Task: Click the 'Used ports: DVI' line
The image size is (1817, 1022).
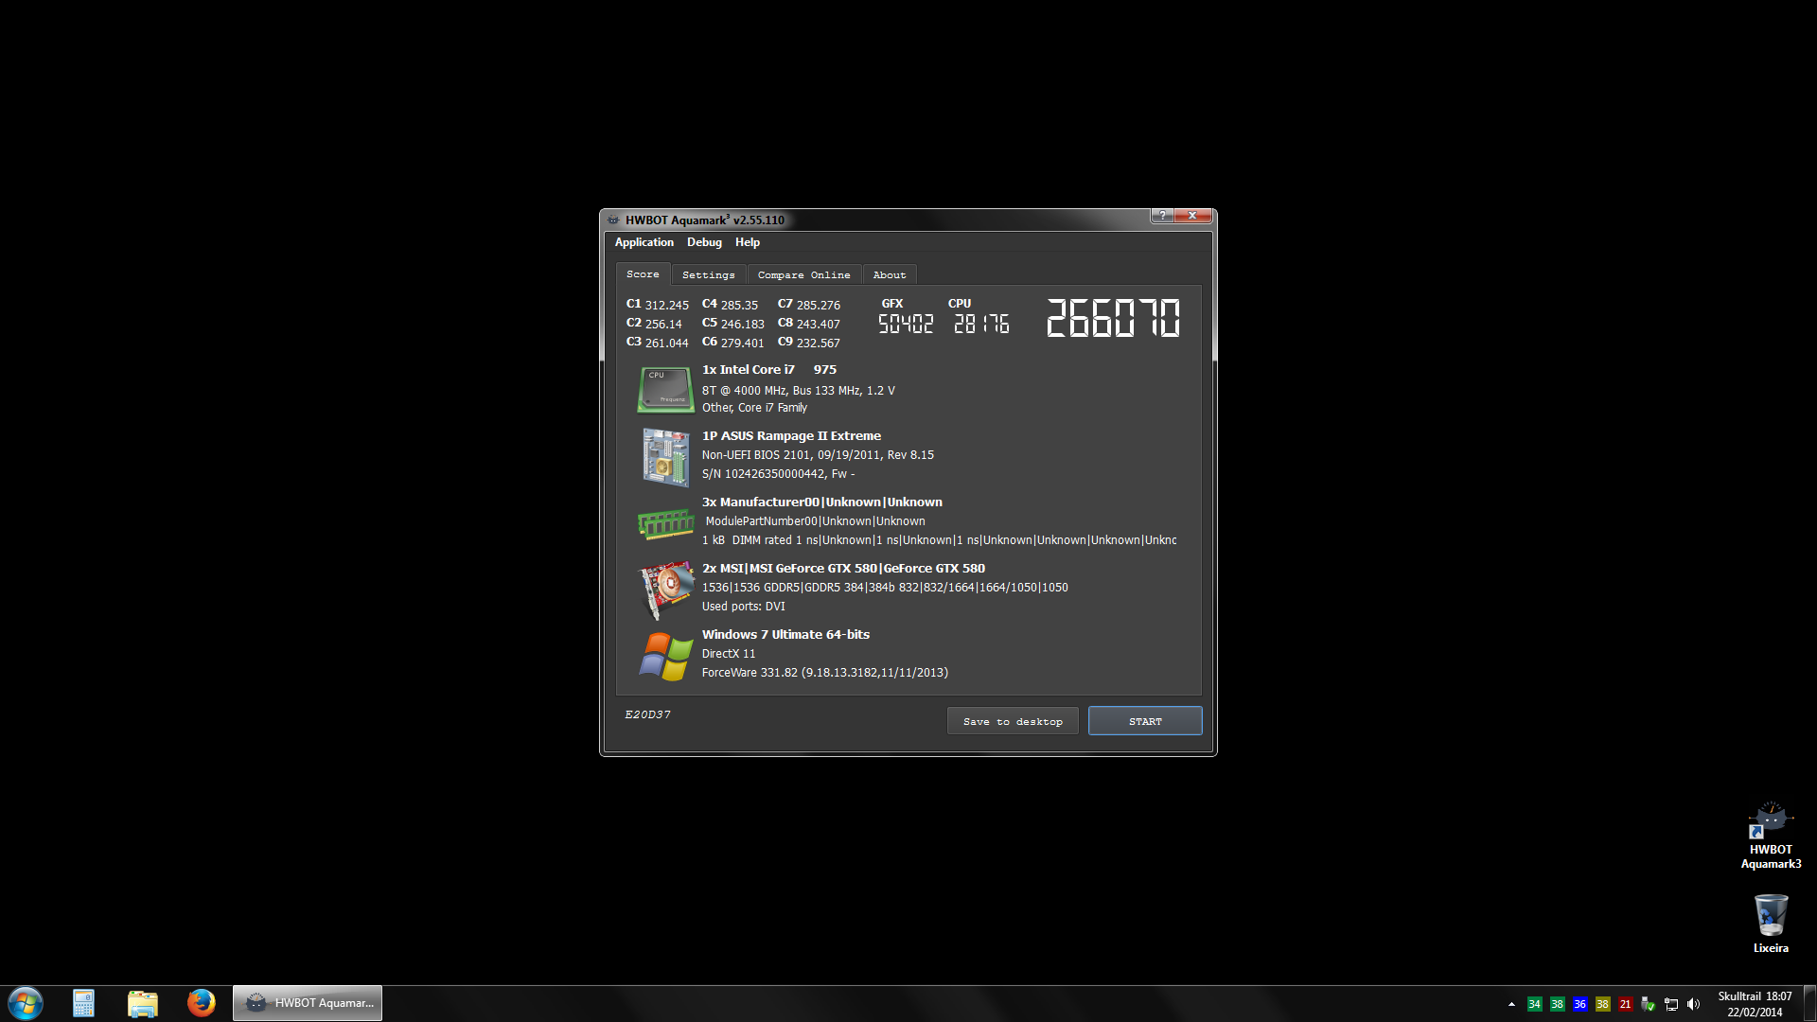Action: 743,607
